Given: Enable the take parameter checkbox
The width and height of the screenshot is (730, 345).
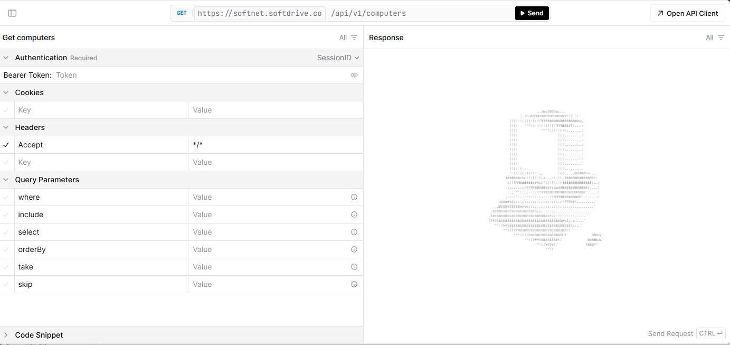Looking at the screenshot, I should coord(6,267).
